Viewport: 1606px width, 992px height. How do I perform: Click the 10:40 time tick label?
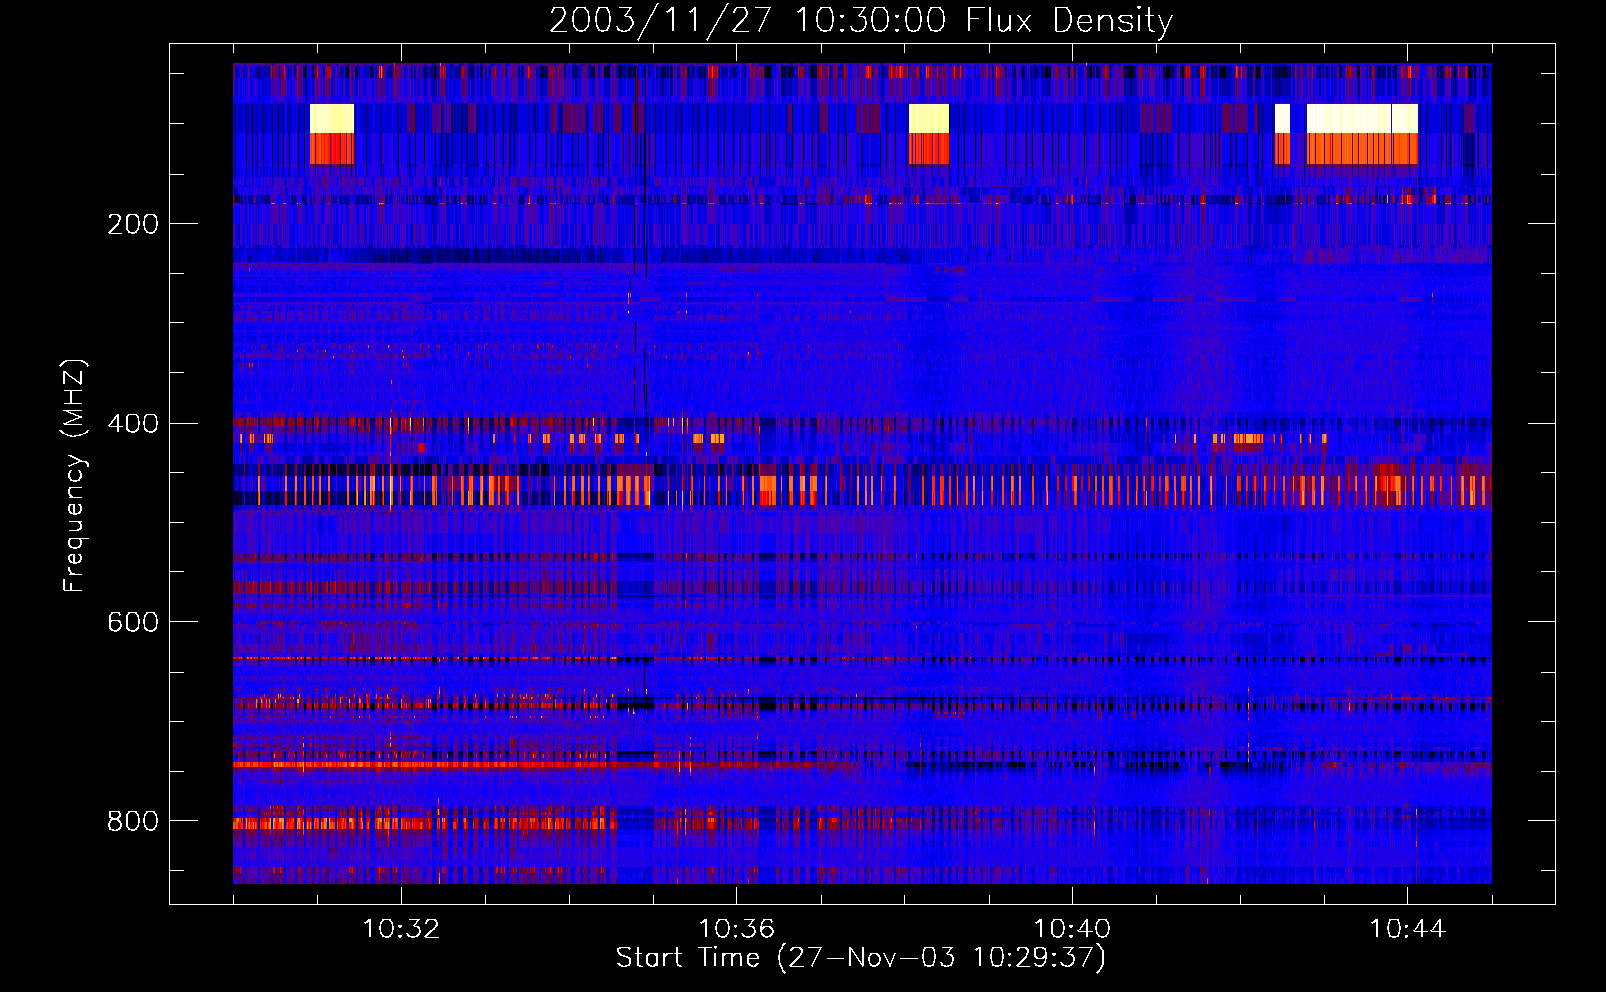click(x=1072, y=930)
